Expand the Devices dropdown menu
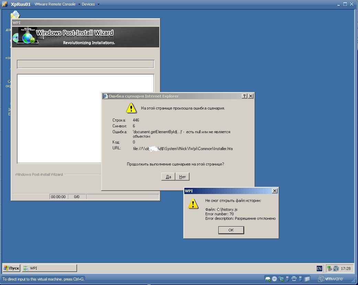The width and height of the screenshot is (358, 285). [x=90, y=4]
